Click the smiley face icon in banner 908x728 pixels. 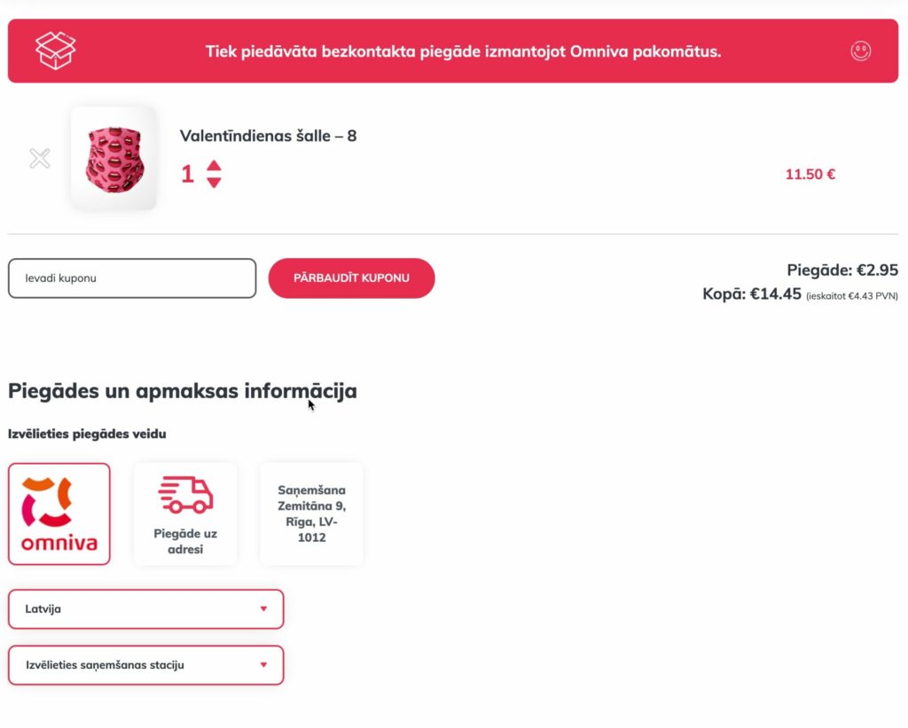[x=860, y=51]
